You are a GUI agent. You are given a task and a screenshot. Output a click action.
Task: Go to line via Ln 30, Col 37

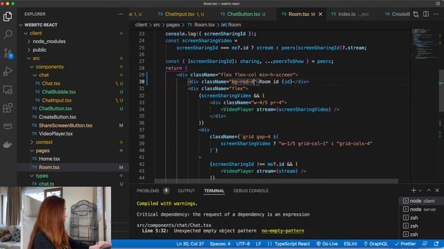tap(190, 244)
